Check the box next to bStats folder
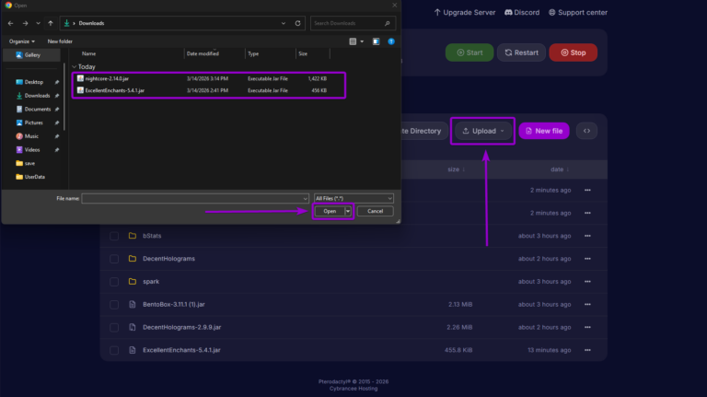 [114, 236]
